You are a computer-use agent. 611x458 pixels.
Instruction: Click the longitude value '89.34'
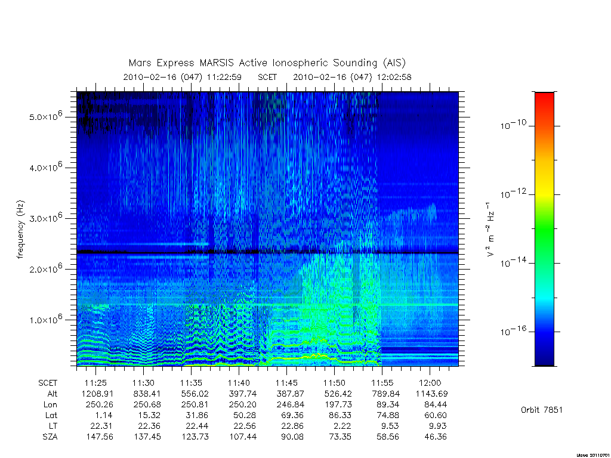click(x=388, y=405)
